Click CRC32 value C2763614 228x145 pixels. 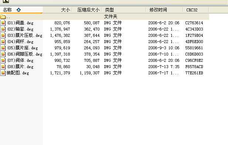pyautogui.click(x=194, y=23)
